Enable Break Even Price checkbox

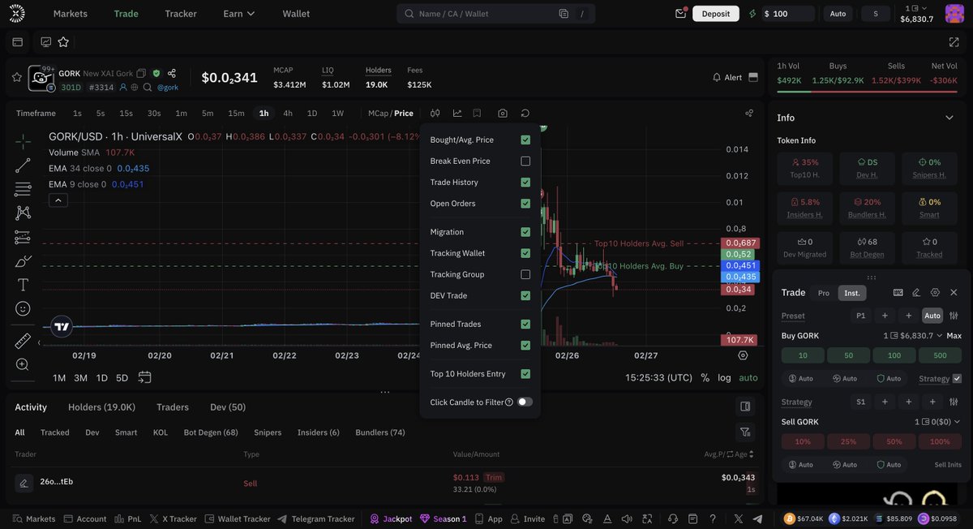(x=525, y=161)
